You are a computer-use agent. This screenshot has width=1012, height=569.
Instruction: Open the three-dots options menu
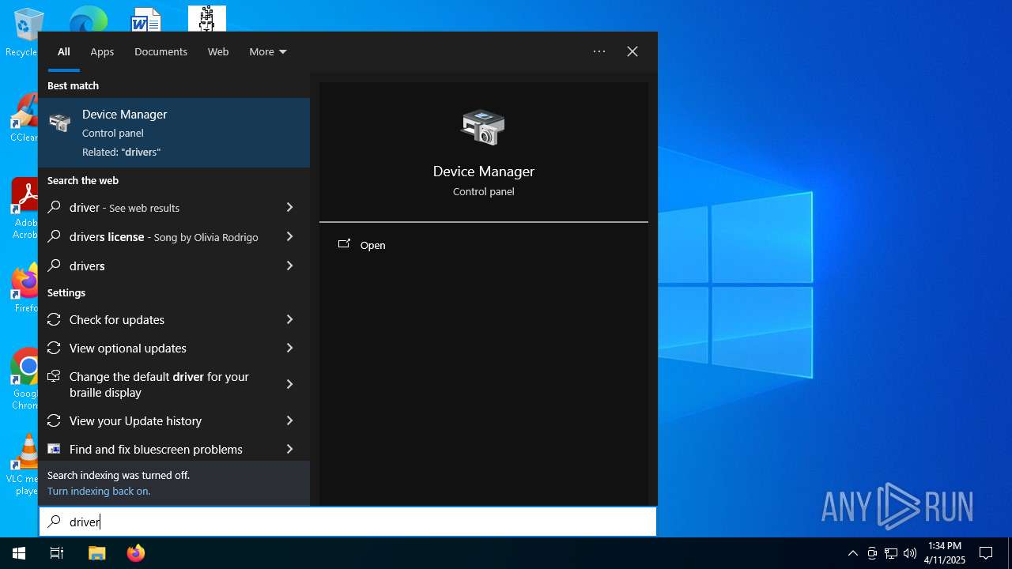(x=599, y=51)
